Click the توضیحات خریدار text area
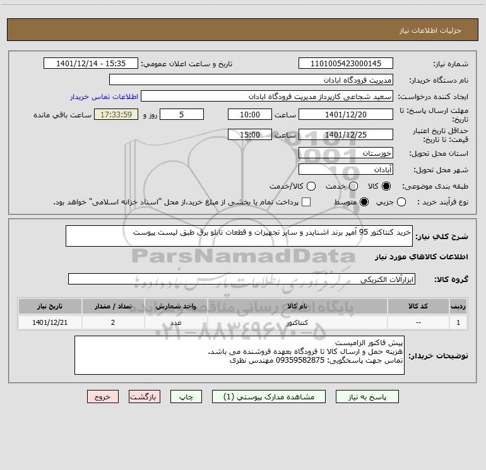Image resolution: width=486 pixels, height=470 pixels. 239,355
